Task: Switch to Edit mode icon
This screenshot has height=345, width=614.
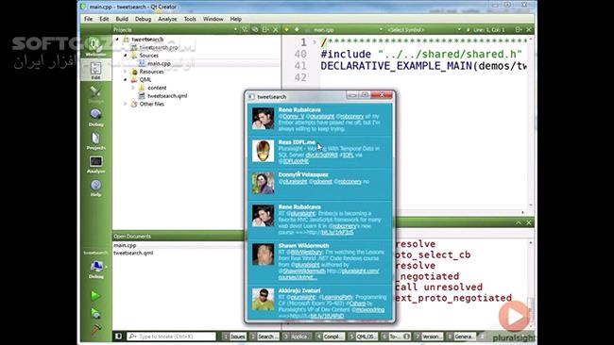Action: pyautogui.click(x=95, y=71)
